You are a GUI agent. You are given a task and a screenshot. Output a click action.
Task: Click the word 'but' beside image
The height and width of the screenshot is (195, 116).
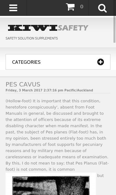pos(101,176)
